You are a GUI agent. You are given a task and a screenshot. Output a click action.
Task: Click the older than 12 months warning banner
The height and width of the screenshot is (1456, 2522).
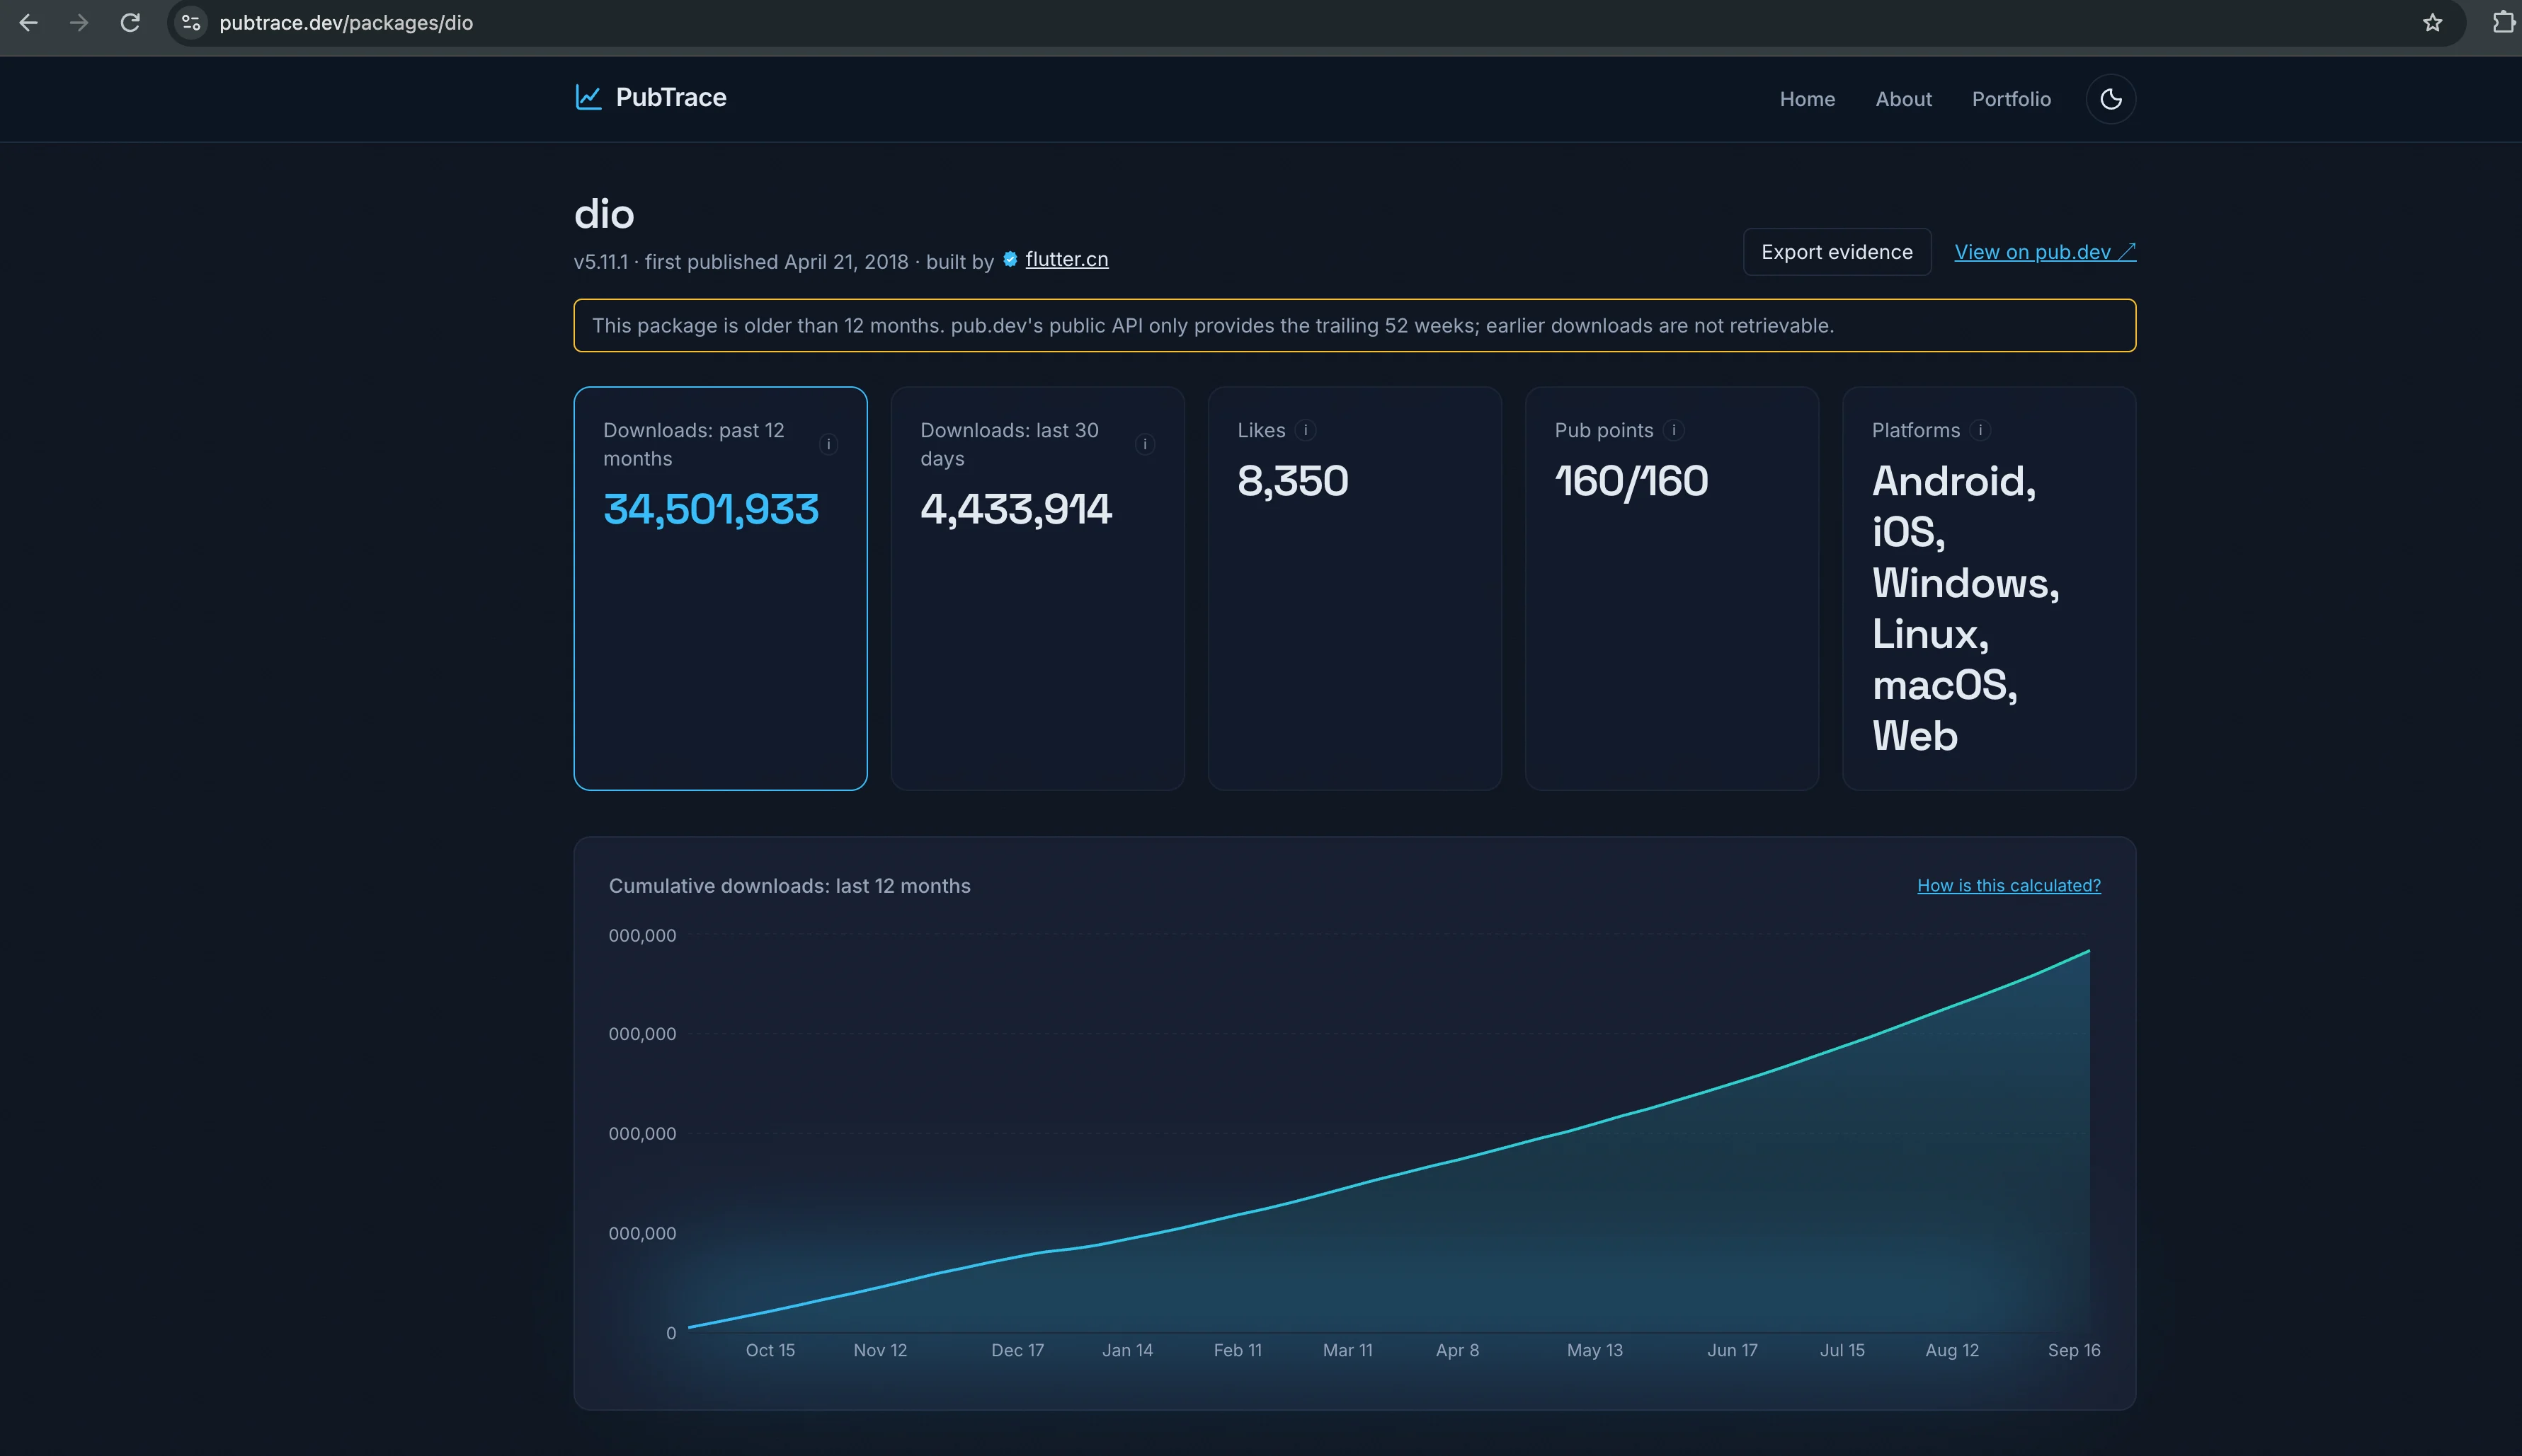(x=1354, y=325)
